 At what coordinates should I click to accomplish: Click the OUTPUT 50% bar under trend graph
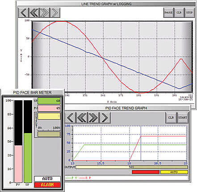(x=131, y=167)
